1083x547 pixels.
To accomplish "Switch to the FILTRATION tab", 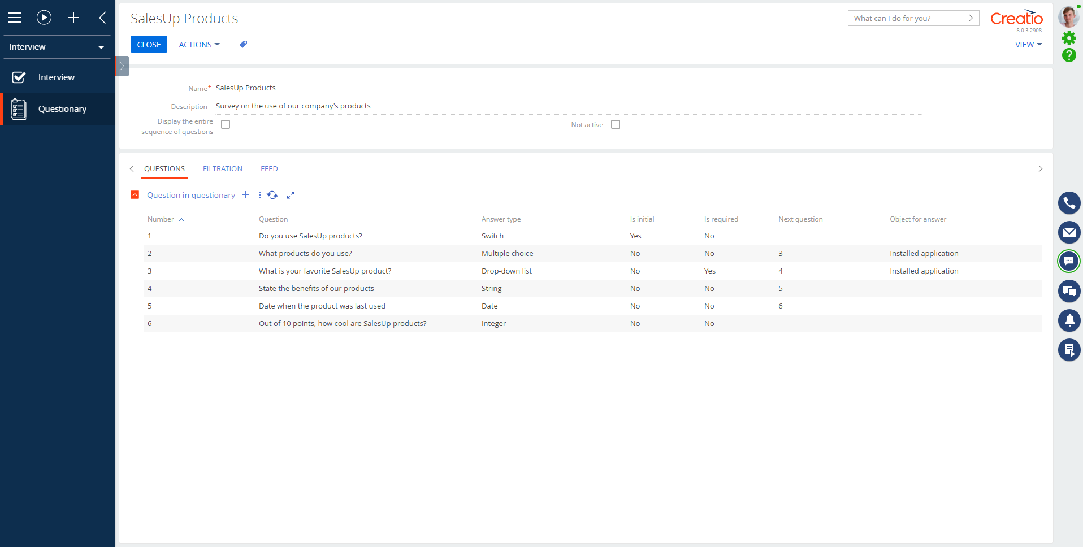I will click(x=222, y=168).
